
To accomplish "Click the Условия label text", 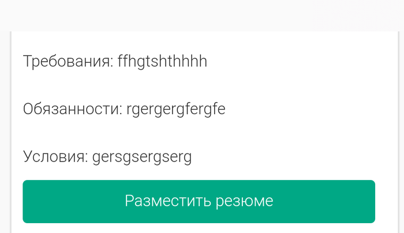I will (54, 156).
